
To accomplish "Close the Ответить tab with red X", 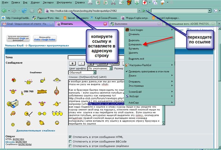I will click(x=105, y=24).
